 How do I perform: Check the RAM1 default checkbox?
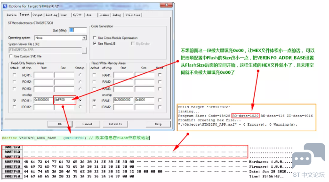coord(94,75)
